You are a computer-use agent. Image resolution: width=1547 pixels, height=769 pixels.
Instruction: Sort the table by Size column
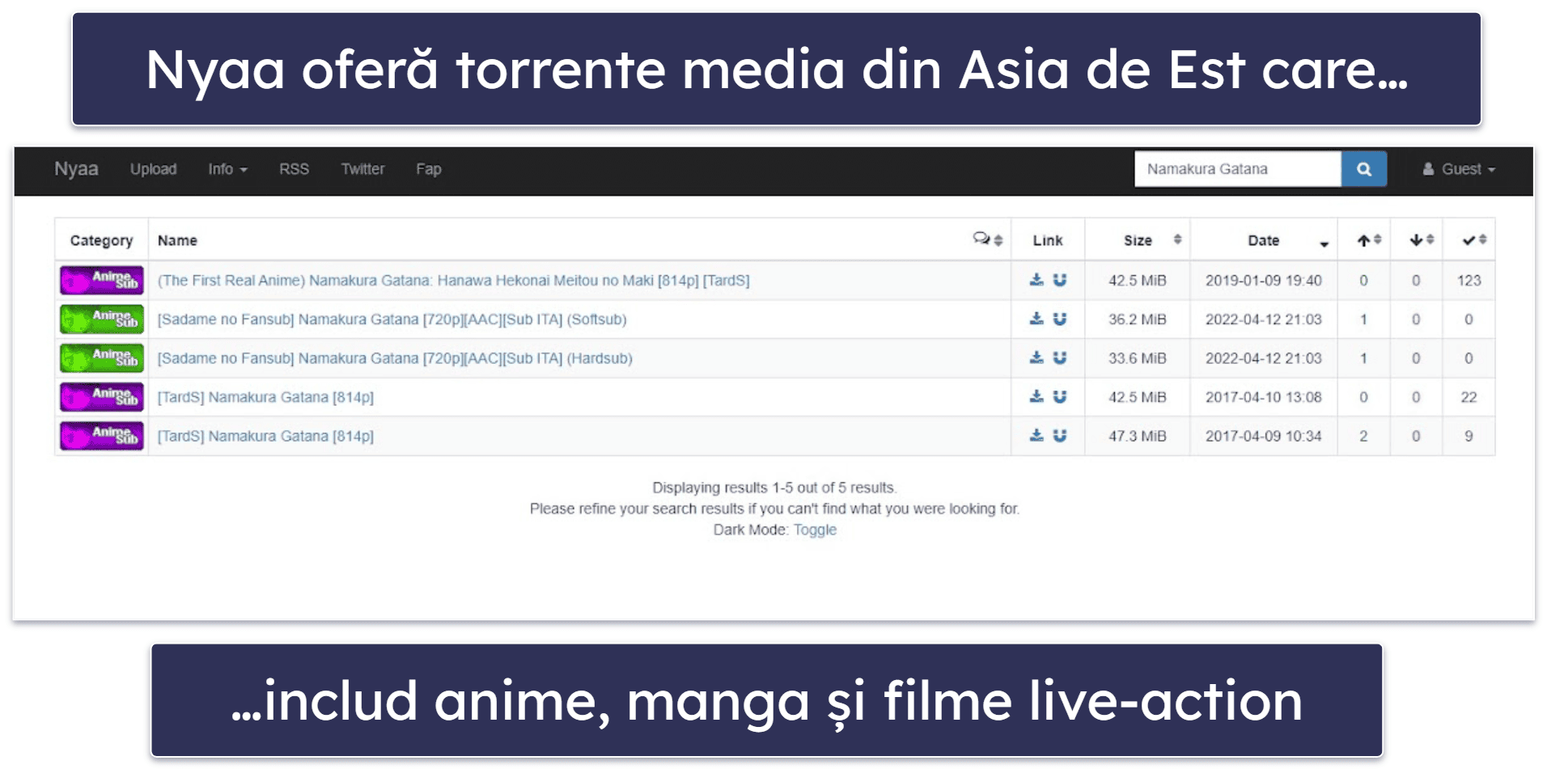[1138, 240]
